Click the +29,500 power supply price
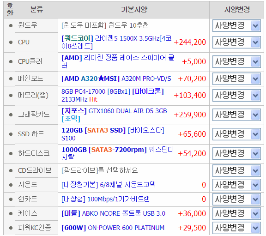 192,228
